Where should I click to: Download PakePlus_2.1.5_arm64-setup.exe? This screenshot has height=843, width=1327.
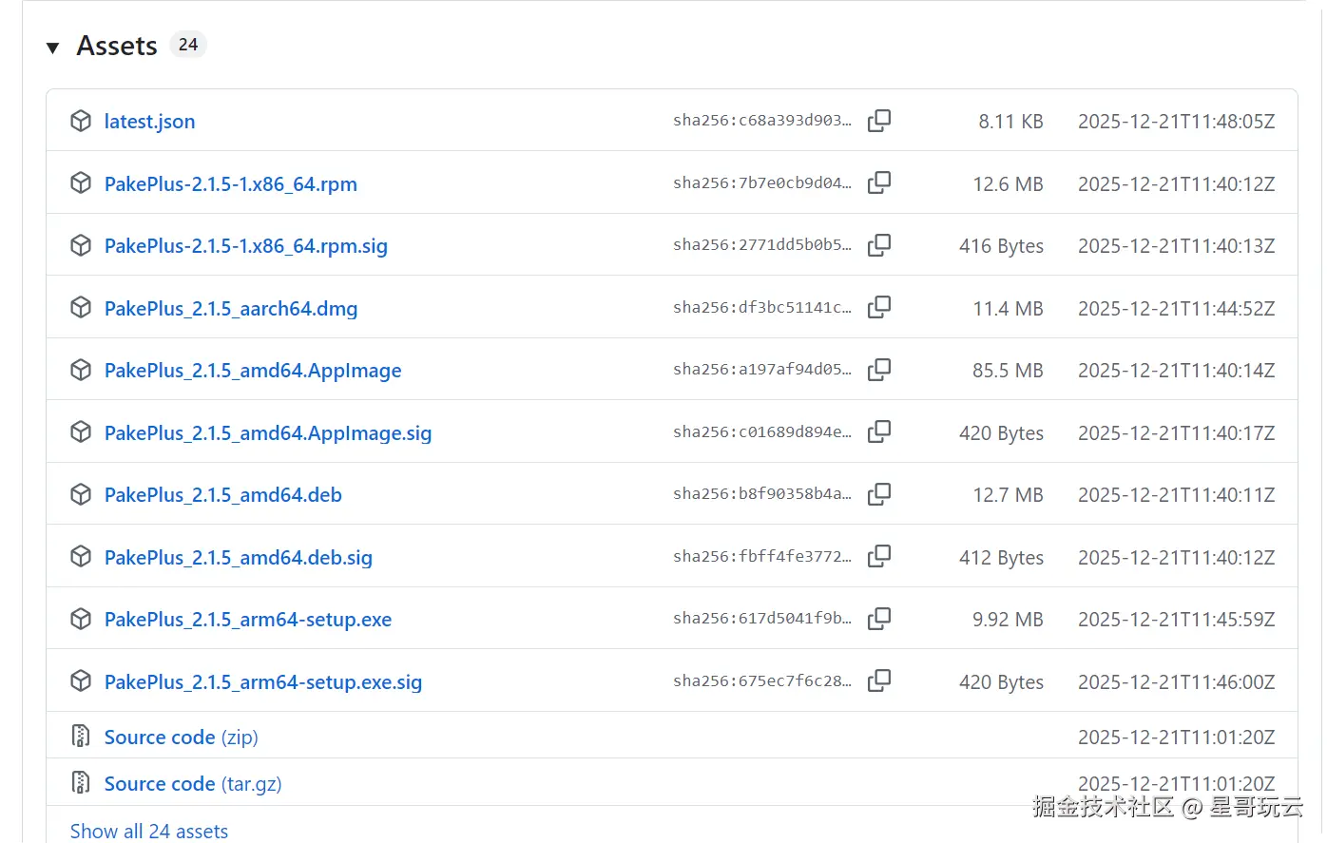(248, 620)
